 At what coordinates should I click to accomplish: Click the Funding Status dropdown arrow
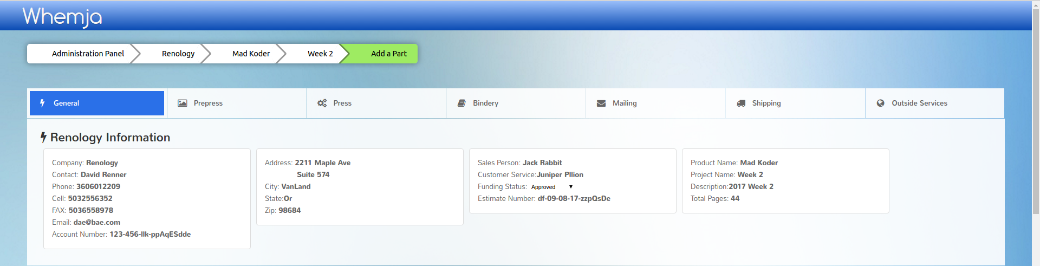tap(571, 187)
